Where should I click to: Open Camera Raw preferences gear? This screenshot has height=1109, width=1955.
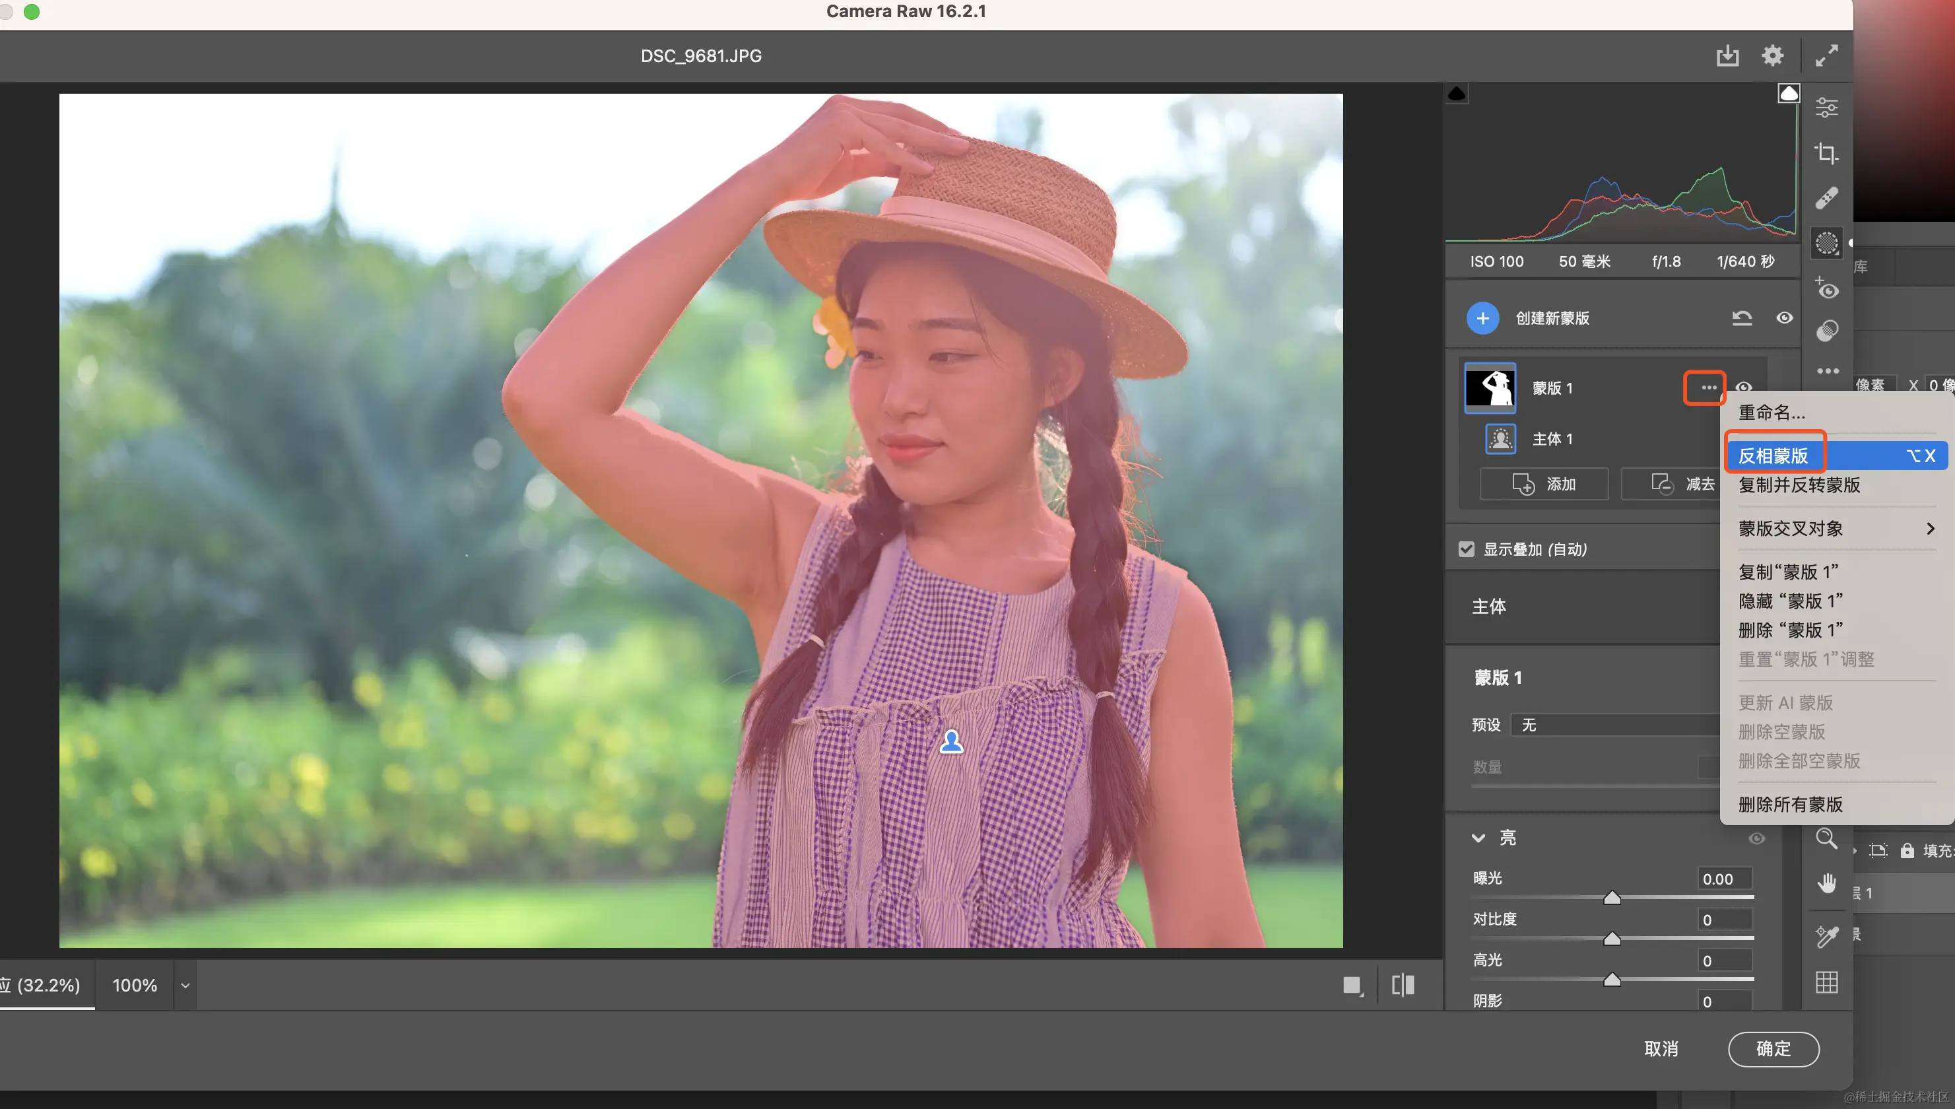pos(1772,55)
